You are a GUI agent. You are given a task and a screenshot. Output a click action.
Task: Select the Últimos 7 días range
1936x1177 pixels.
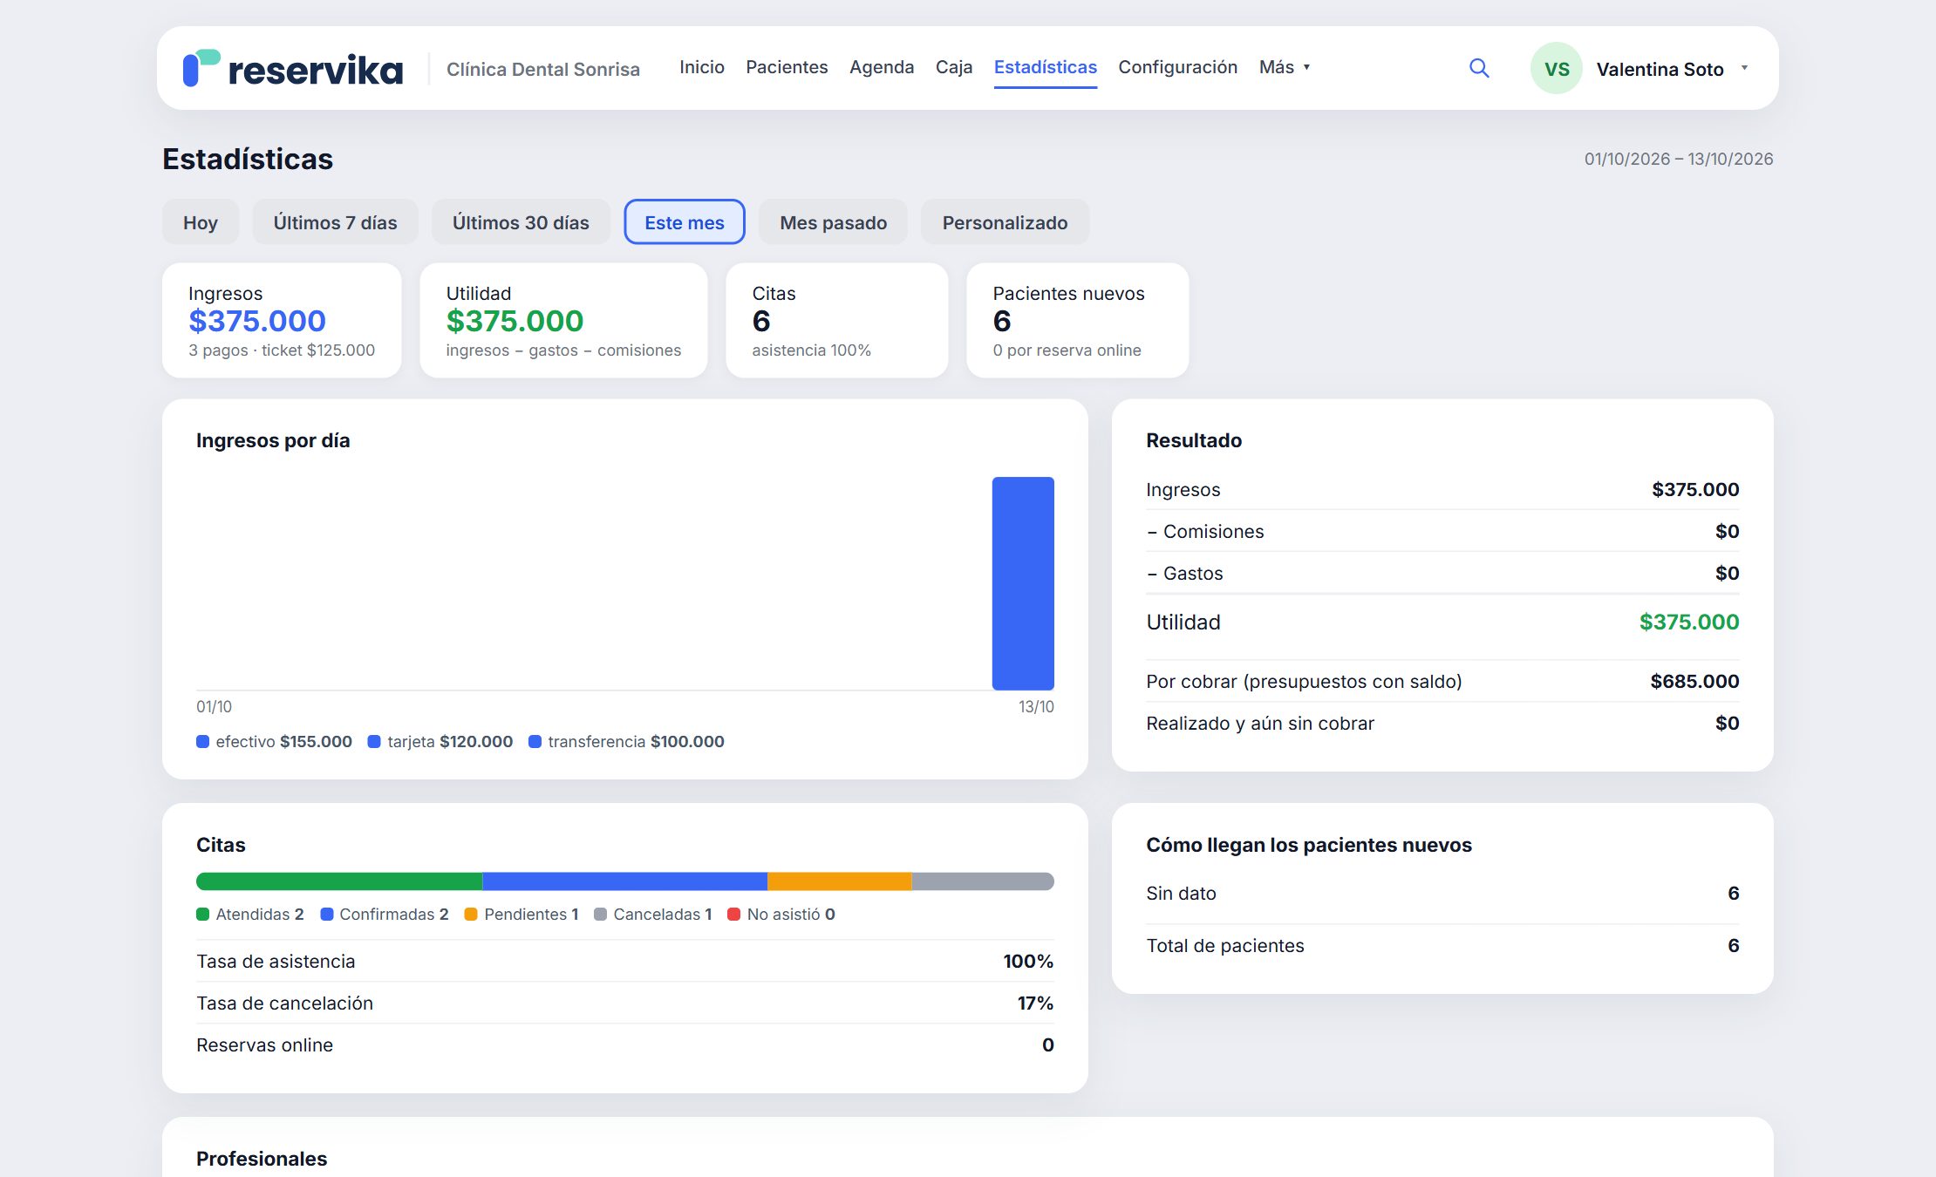pos(336,222)
